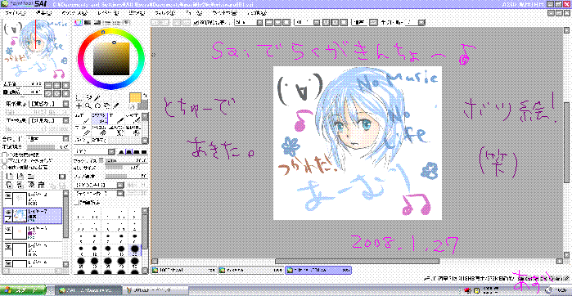The image size is (572, 296).
Task: Show the RGB slider panel icon
Action: [88, 22]
